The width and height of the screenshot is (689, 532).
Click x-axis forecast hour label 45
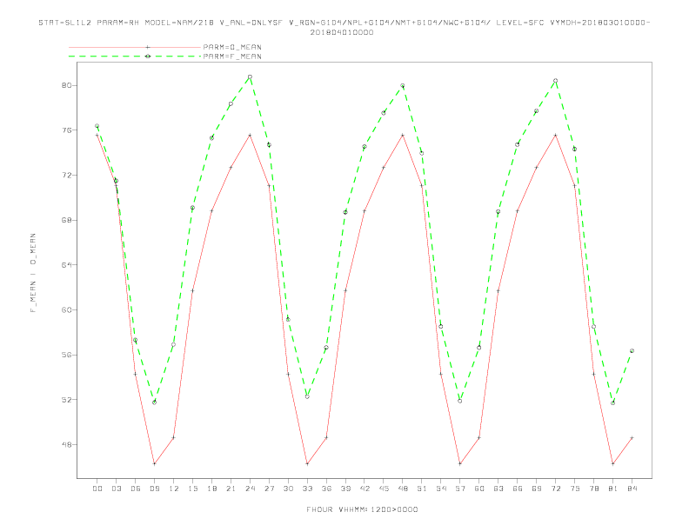(384, 489)
